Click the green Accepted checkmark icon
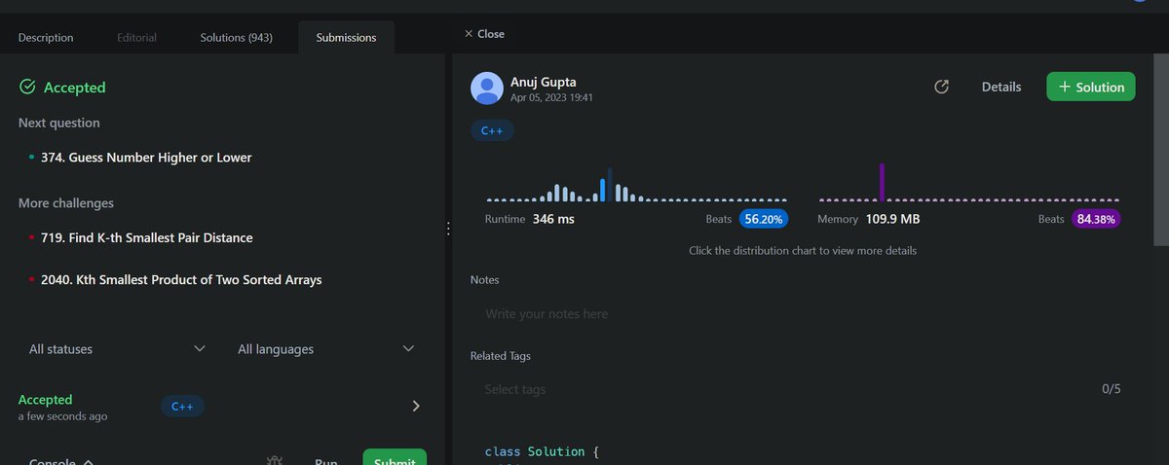Screen dimensions: 1169x465 point(27,88)
